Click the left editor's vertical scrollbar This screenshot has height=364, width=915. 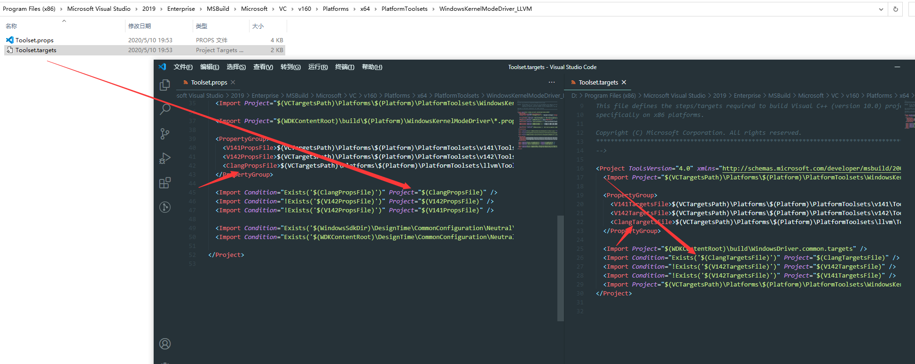pyautogui.click(x=560, y=268)
